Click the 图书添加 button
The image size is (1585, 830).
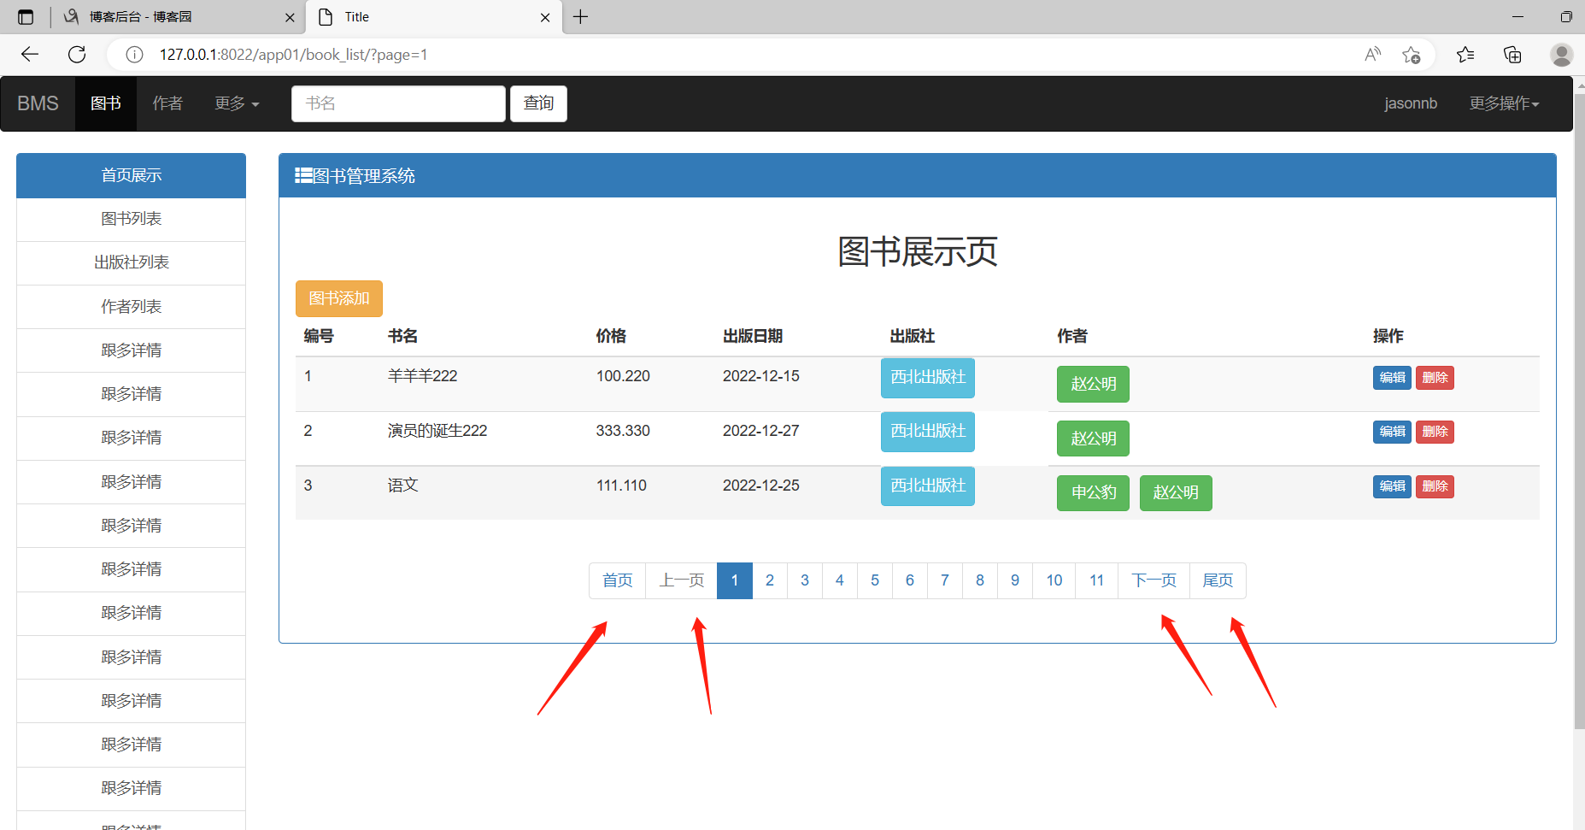pyautogui.click(x=339, y=298)
